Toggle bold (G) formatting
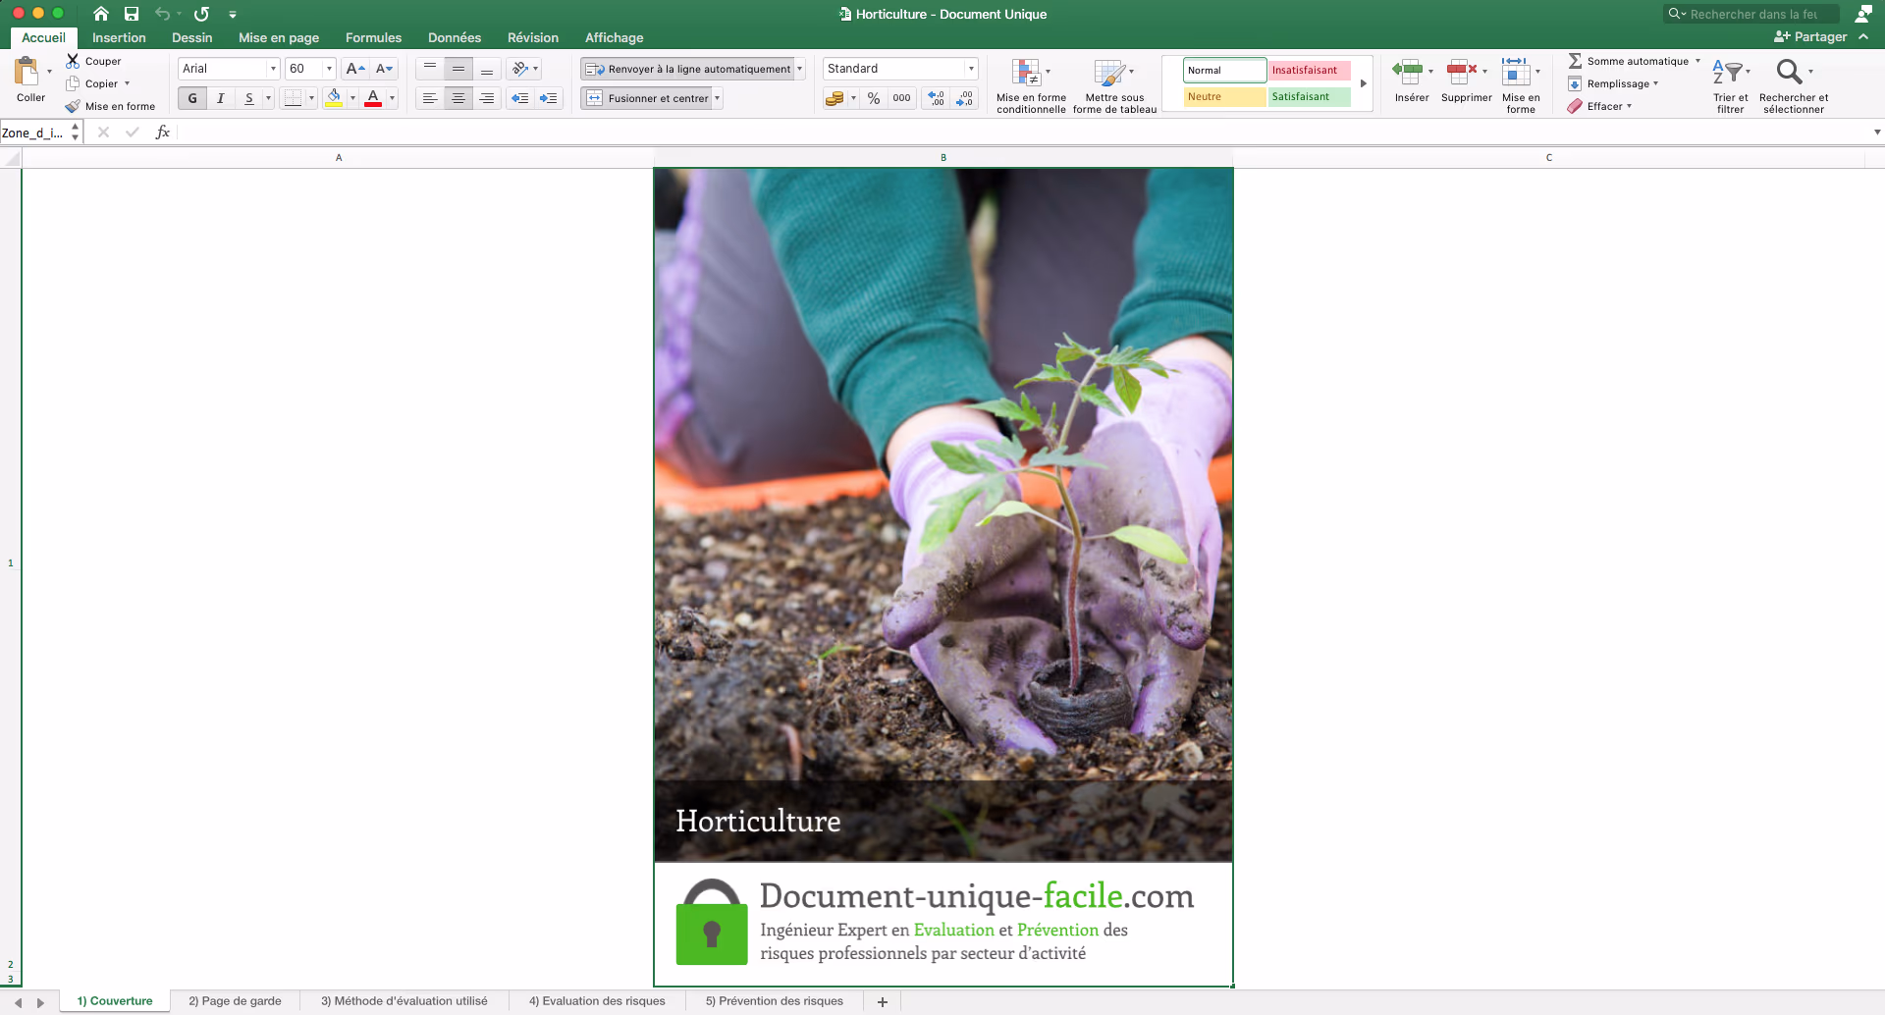The width and height of the screenshot is (1885, 1015). click(x=192, y=98)
